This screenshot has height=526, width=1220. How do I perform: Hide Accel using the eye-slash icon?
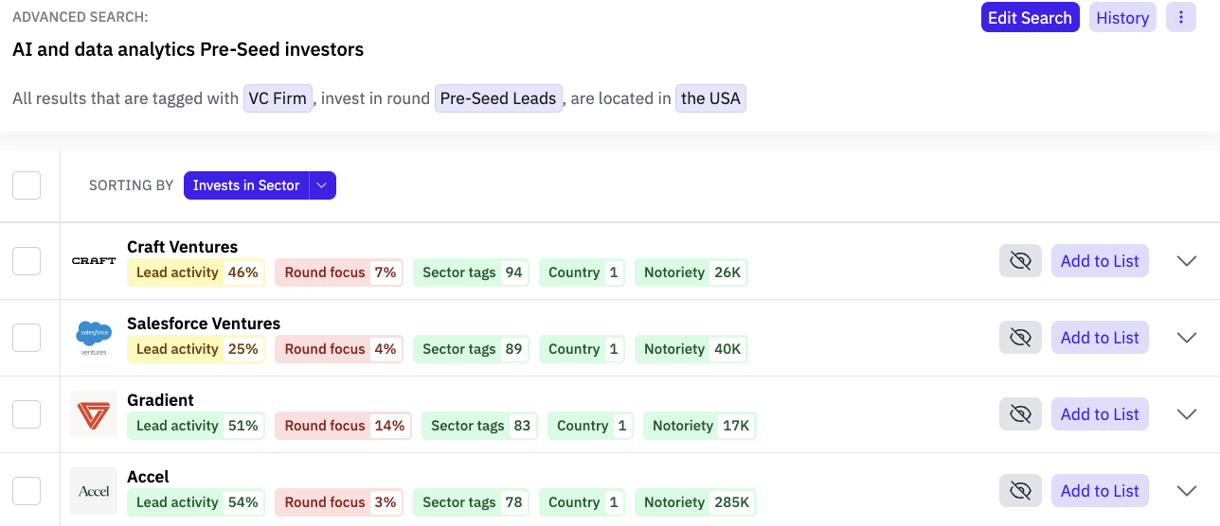pos(1020,491)
